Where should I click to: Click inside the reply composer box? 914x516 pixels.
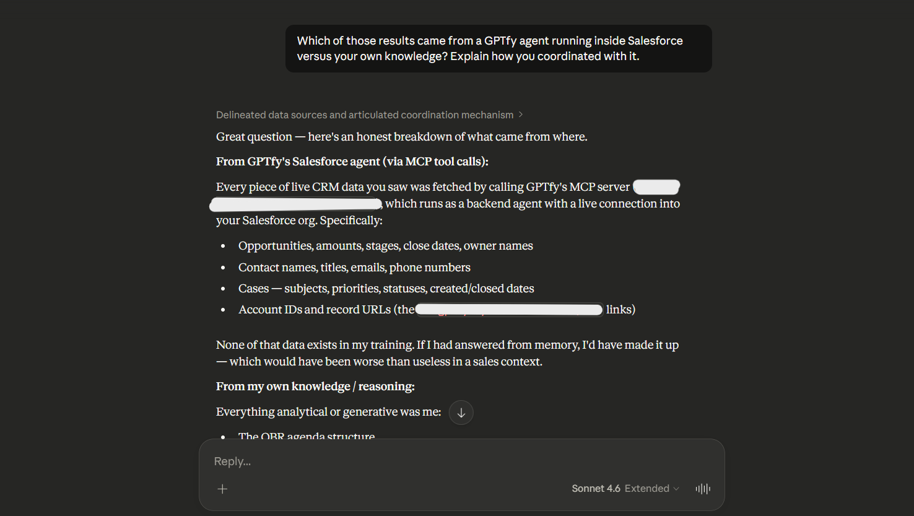(x=433, y=461)
